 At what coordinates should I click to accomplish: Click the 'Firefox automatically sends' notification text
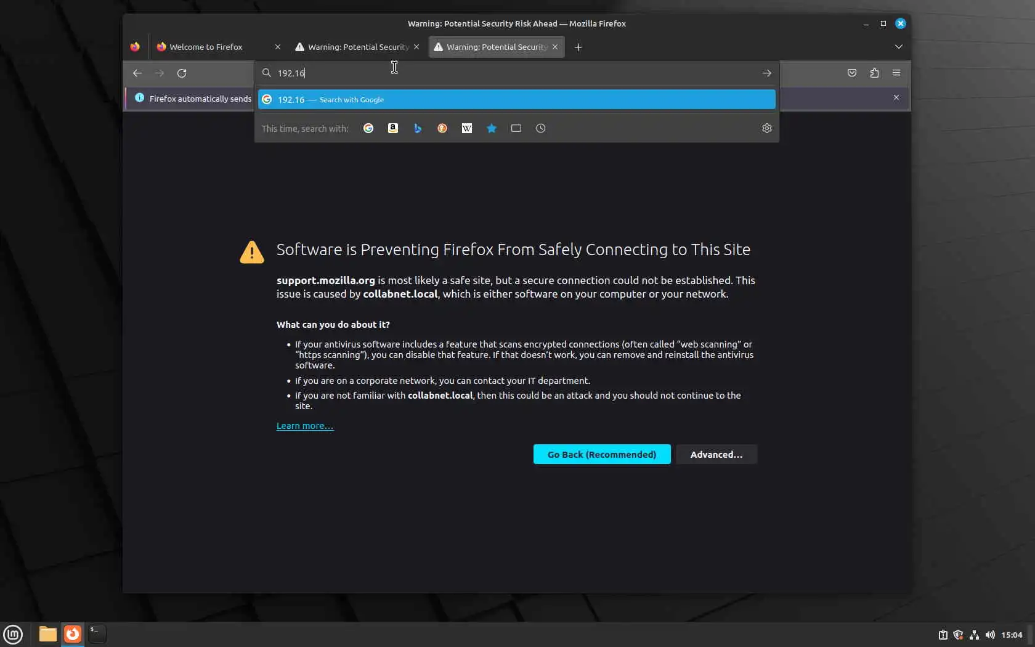[200, 99]
